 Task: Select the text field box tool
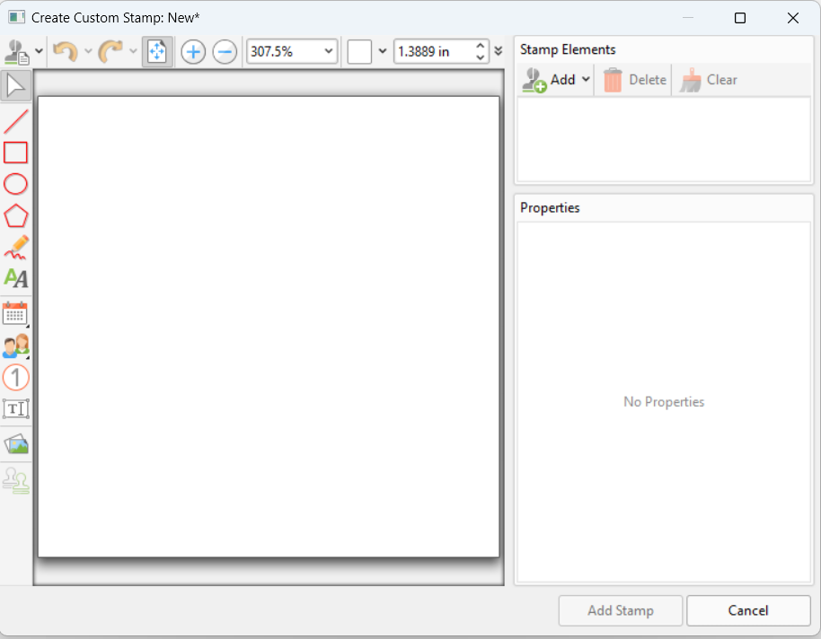pyautogui.click(x=16, y=409)
